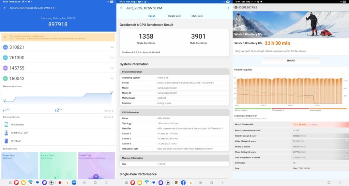Image resolution: width=349 pixels, height=186 pixels.
Task: Expand the 261300 GPU score row
Action: pyautogui.click(x=112, y=58)
